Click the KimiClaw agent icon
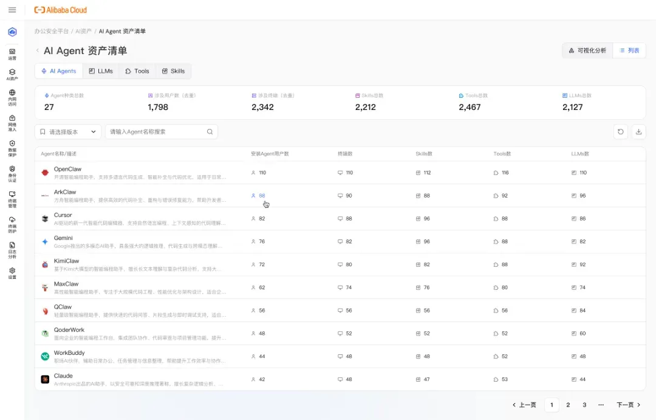Image resolution: width=656 pixels, height=420 pixels. 45,264
